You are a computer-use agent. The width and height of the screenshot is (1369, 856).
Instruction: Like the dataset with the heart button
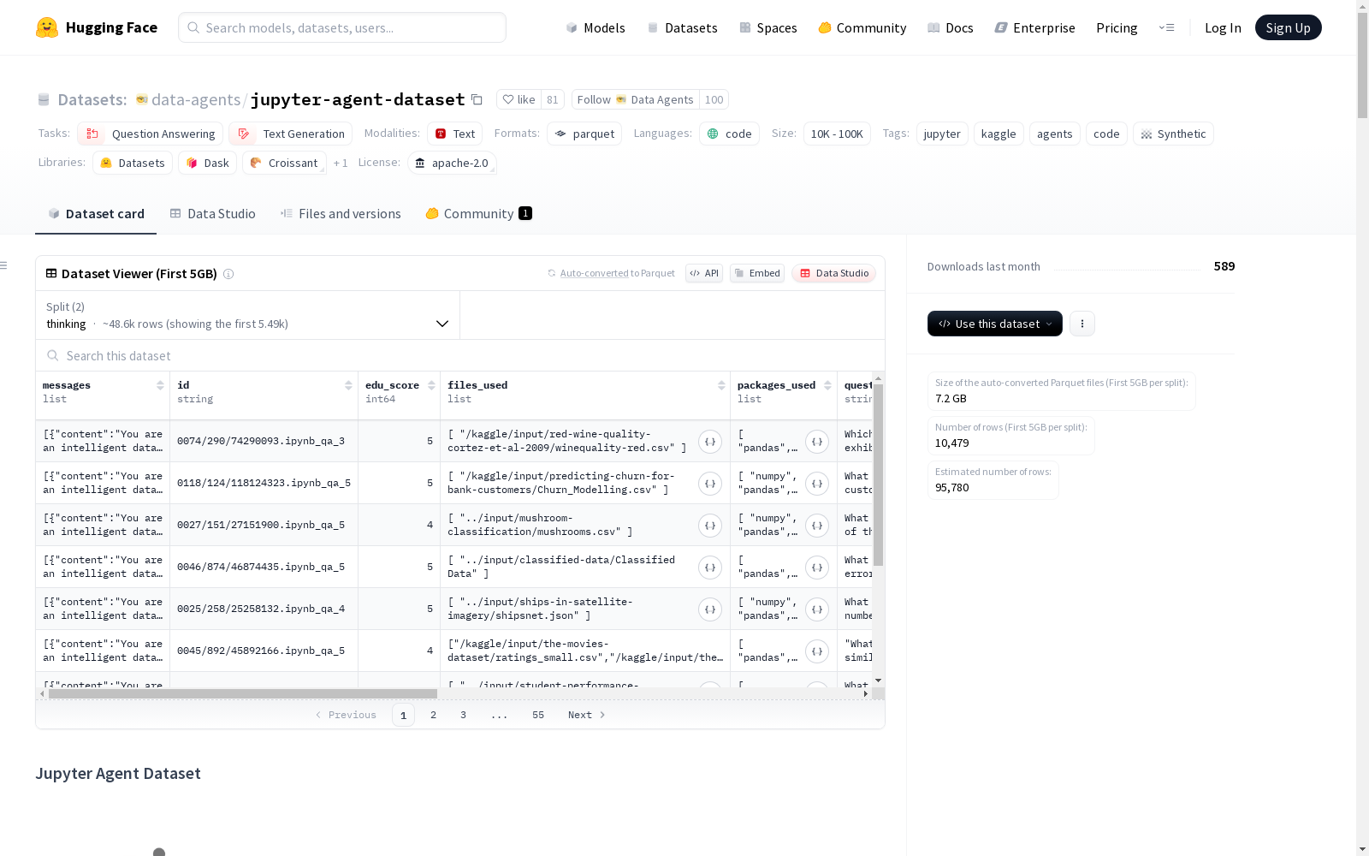tap(519, 100)
